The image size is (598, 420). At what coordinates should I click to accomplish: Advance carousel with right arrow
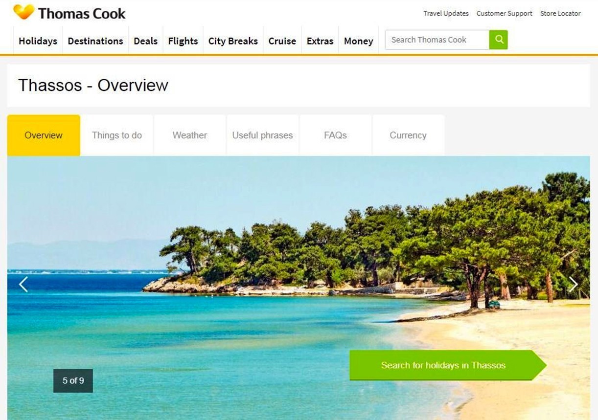(x=573, y=284)
